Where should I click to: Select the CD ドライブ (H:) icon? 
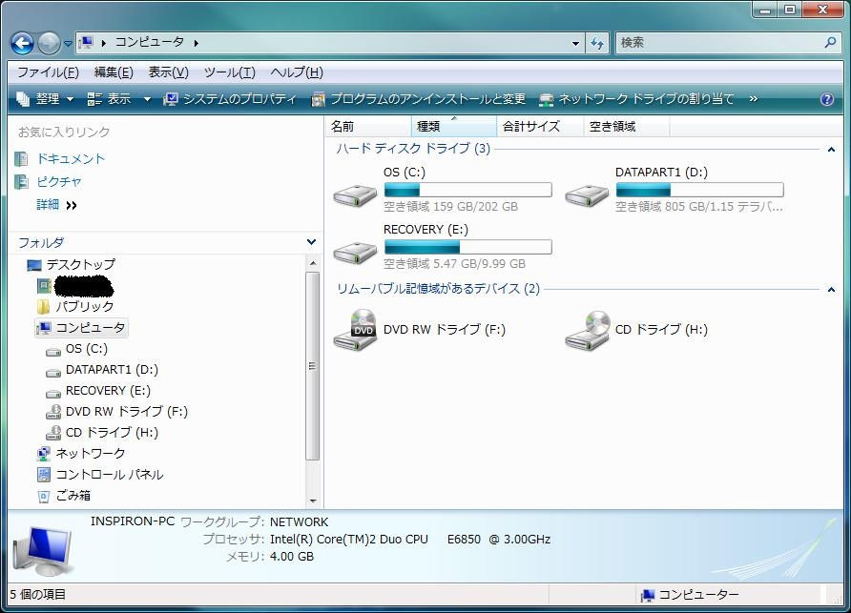[587, 330]
